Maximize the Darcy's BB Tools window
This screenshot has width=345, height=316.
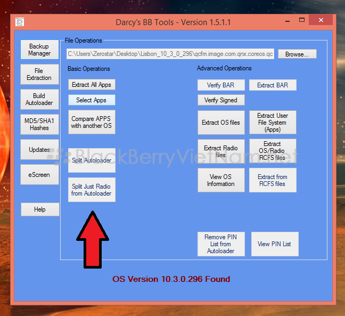(302, 20)
